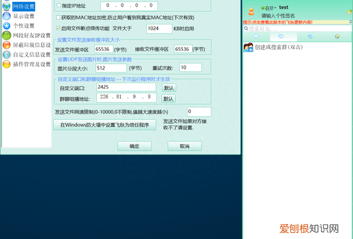Click the 1024 KB file size field
The width and height of the screenshot is (353, 239).
(x=159, y=29)
